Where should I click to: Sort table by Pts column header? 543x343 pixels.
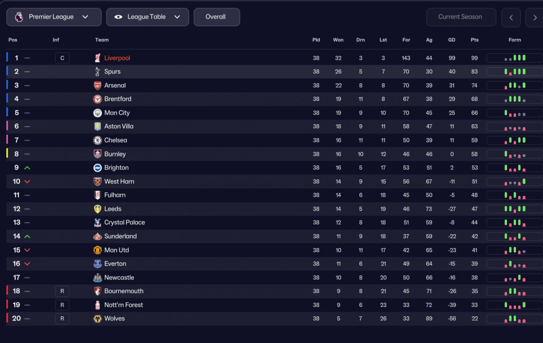[475, 40]
